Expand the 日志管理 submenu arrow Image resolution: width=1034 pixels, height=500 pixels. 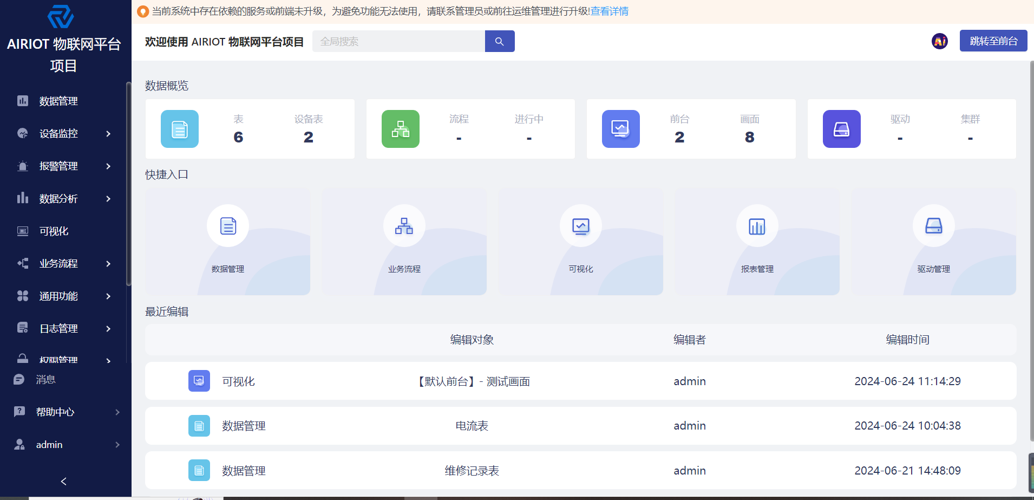coord(108,328)
